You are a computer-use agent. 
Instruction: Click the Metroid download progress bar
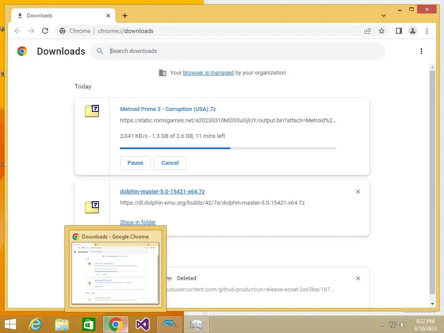coord(228,148)
